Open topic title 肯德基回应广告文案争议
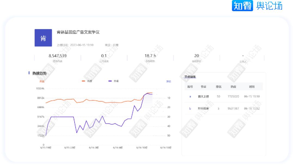This screenshot has width=294, height=166. coord(78,32)
